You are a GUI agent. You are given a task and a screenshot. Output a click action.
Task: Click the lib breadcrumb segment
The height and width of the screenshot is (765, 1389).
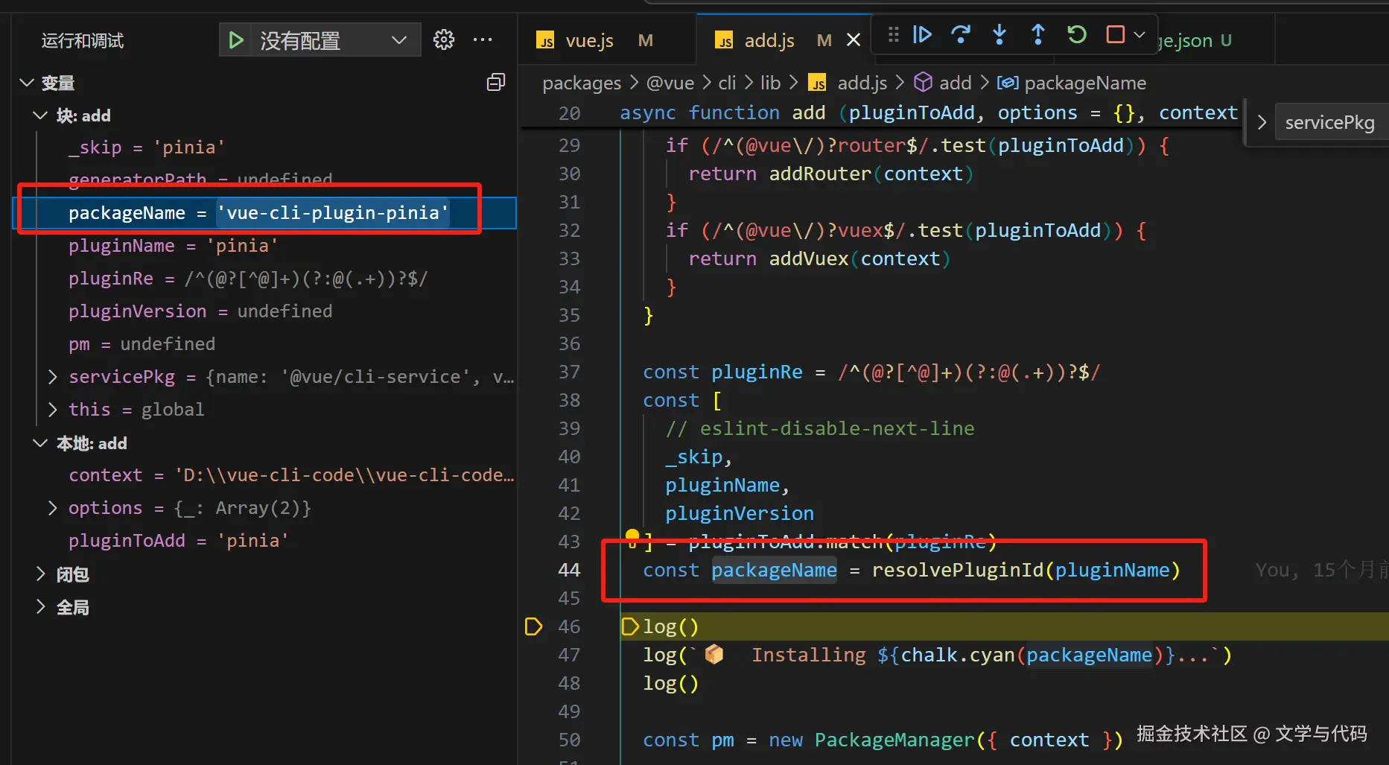point(770,83)
